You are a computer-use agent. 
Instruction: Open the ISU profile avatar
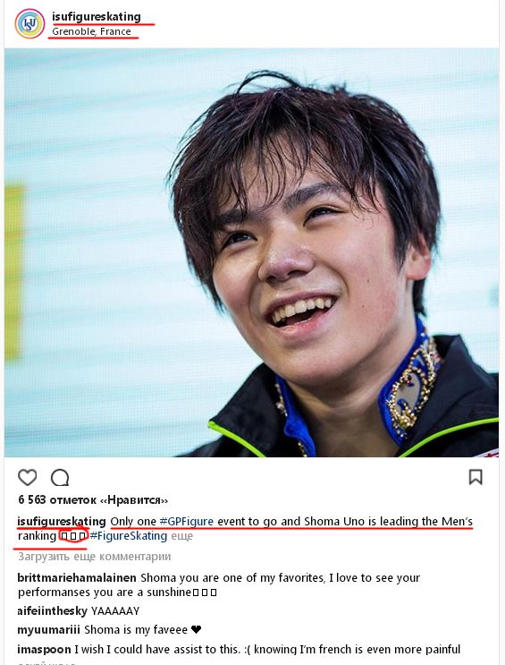click(x=29, y=24)
